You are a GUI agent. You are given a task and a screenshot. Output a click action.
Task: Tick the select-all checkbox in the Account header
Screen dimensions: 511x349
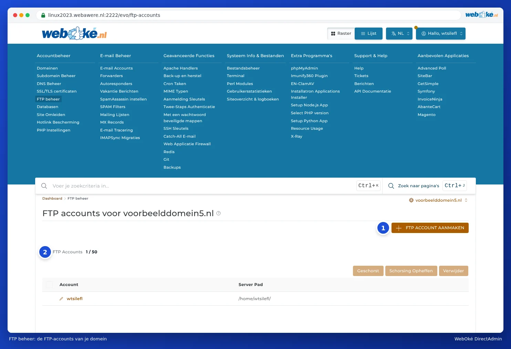(x=49, y=285)
